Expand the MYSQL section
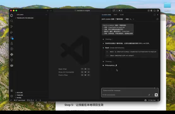The image size is (175, 114). tap(18, 98)
